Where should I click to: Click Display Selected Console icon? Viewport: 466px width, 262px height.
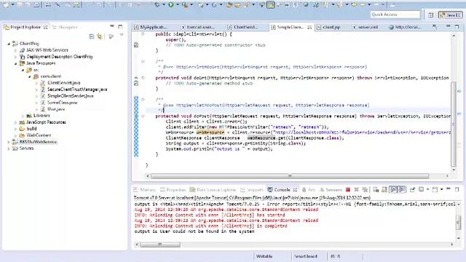[421, 189]
